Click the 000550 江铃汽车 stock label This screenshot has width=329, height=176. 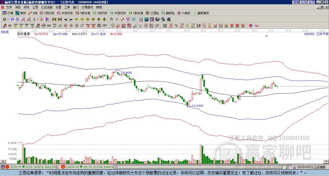tap(316, 34)
